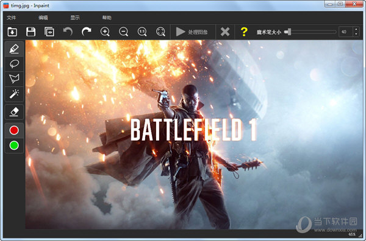Click the Open image icon
Image resolution: width=366 pixels, height=241 pixels.
12,32
